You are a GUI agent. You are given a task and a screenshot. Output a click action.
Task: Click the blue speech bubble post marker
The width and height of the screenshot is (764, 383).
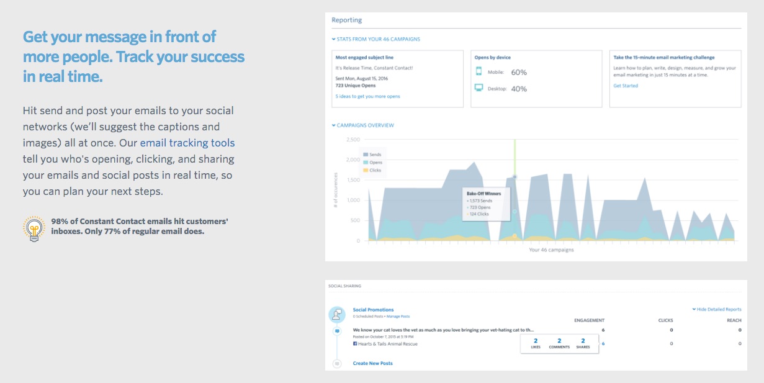337,331
